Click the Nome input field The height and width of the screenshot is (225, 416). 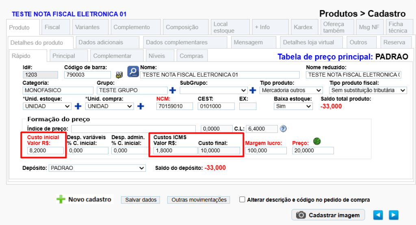coord(220,75)
